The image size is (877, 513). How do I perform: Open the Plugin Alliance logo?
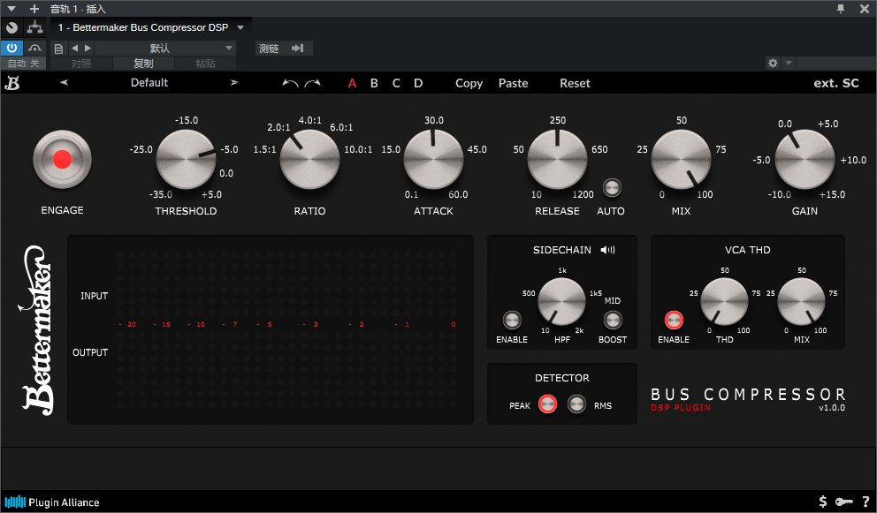pos(52,502)
